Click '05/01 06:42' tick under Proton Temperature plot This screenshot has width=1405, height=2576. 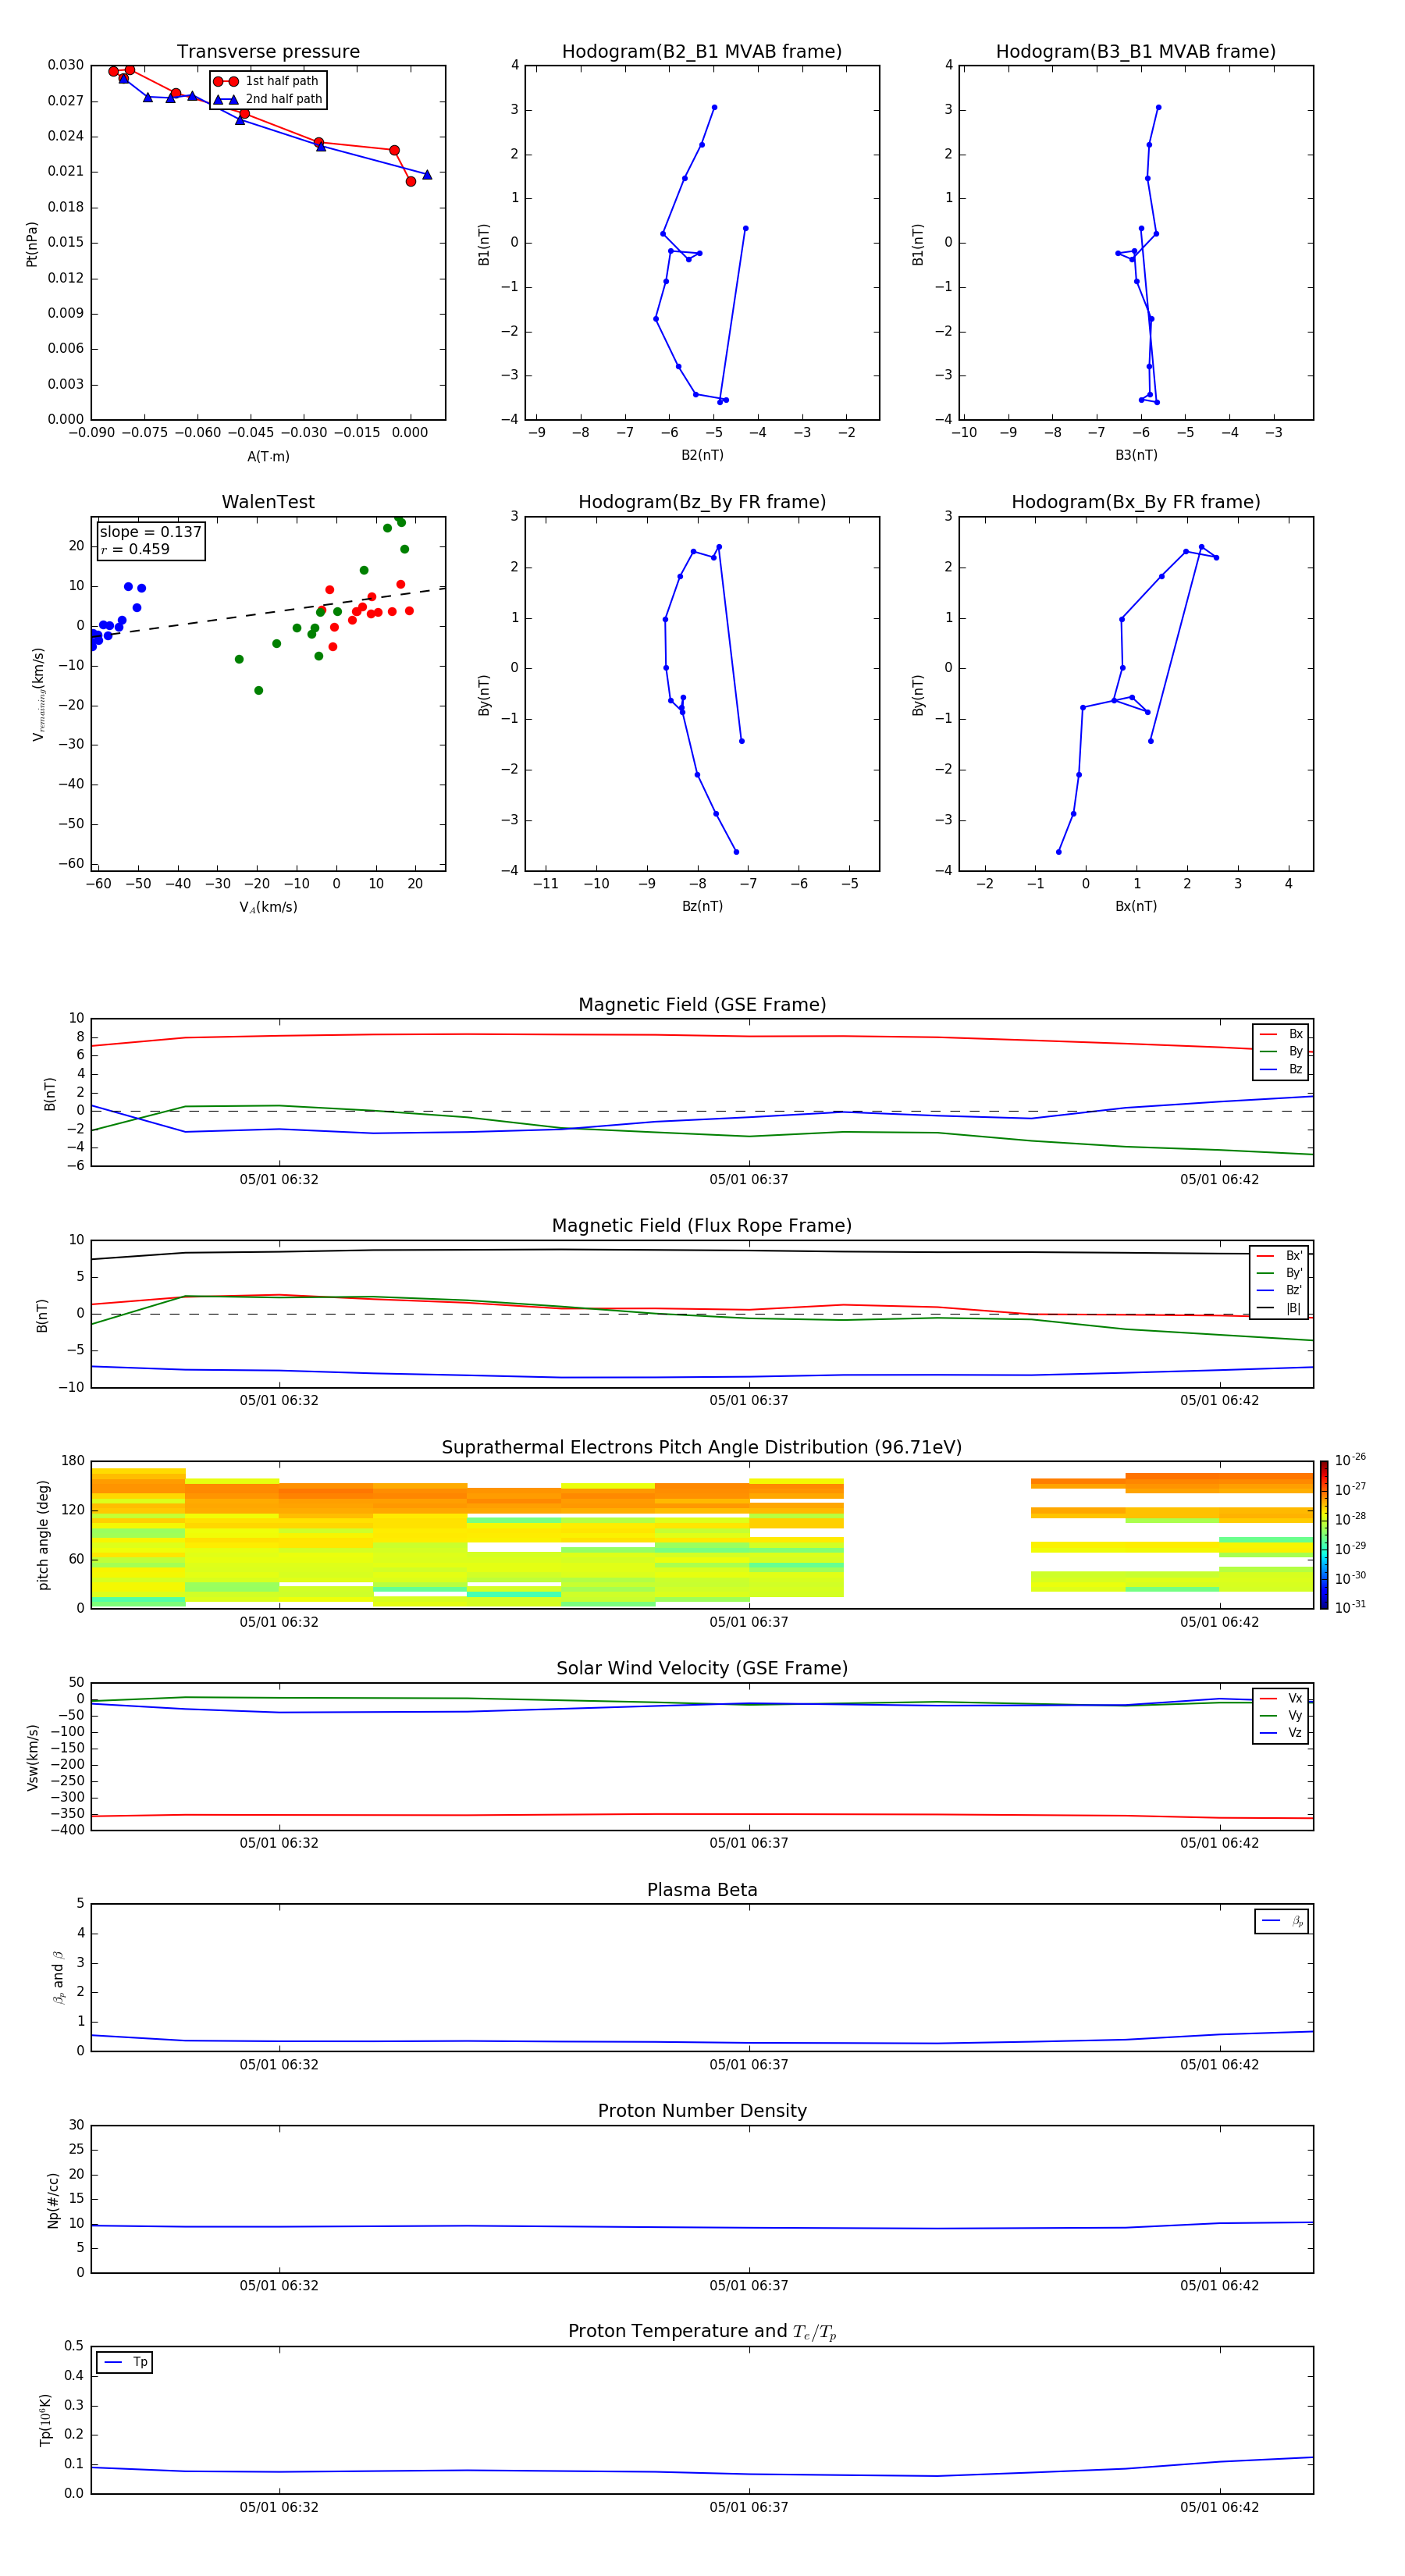1219,2507
